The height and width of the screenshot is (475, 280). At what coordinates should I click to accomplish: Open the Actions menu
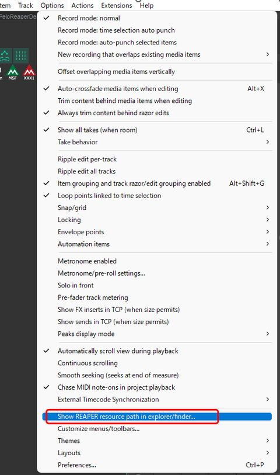82,5
